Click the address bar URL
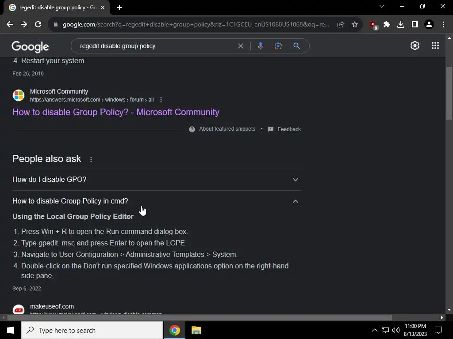The image size is (453, 339). point(196,25)
